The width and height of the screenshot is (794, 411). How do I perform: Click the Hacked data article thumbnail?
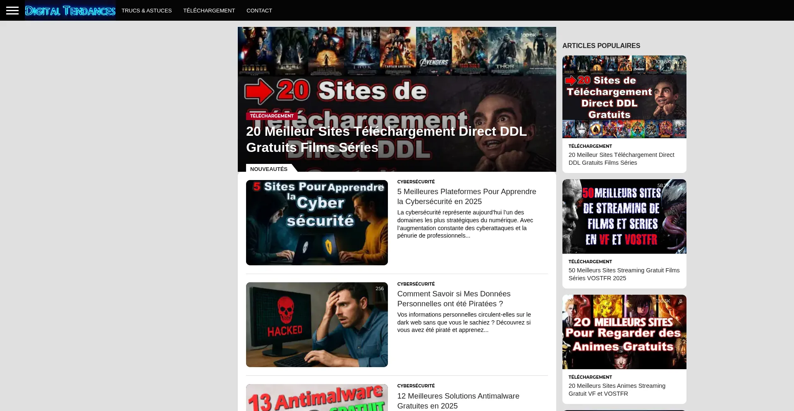click(x=317, y=324)
